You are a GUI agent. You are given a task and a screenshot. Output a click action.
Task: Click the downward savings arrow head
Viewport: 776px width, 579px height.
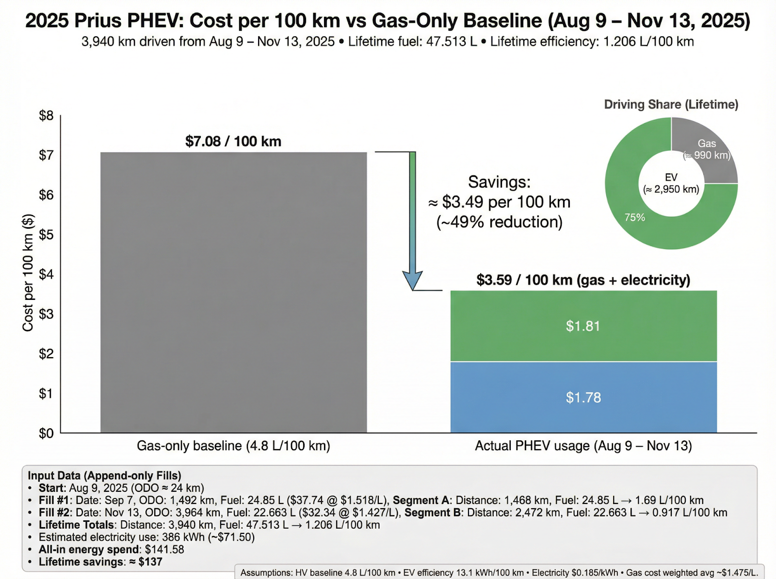pyautogui.click(x=412, y=281)
